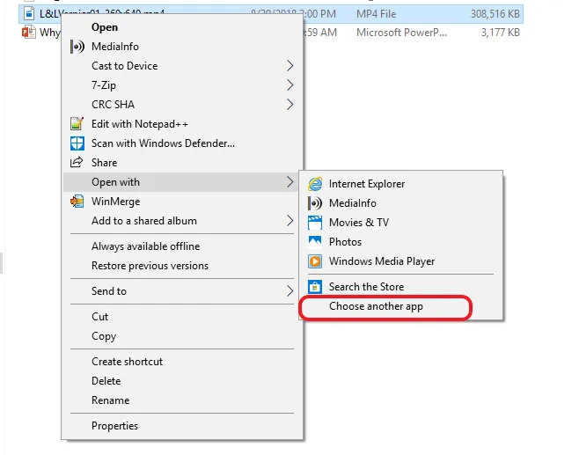Viewport: 579px width, 455px height.
Task: Click the Microsoft PowerP... type cell
Action: 401,33
